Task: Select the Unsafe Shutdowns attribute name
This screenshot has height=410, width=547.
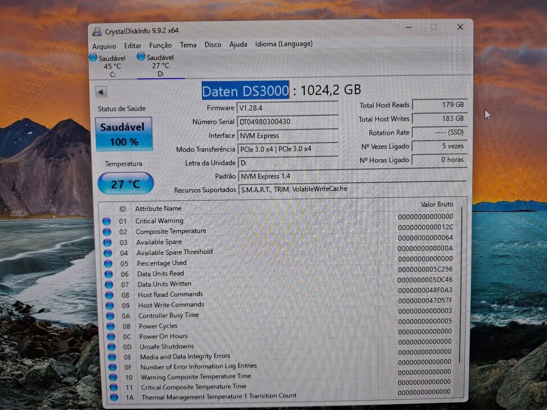Action: click(x=167, y=346)
